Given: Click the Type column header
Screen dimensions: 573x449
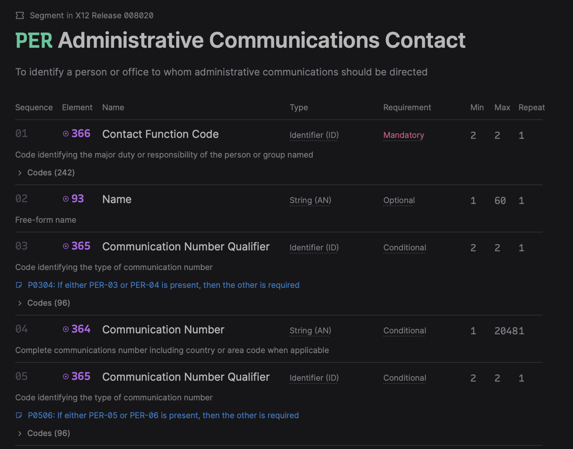Looking at the screenshot, I should [x=299, y=108].
